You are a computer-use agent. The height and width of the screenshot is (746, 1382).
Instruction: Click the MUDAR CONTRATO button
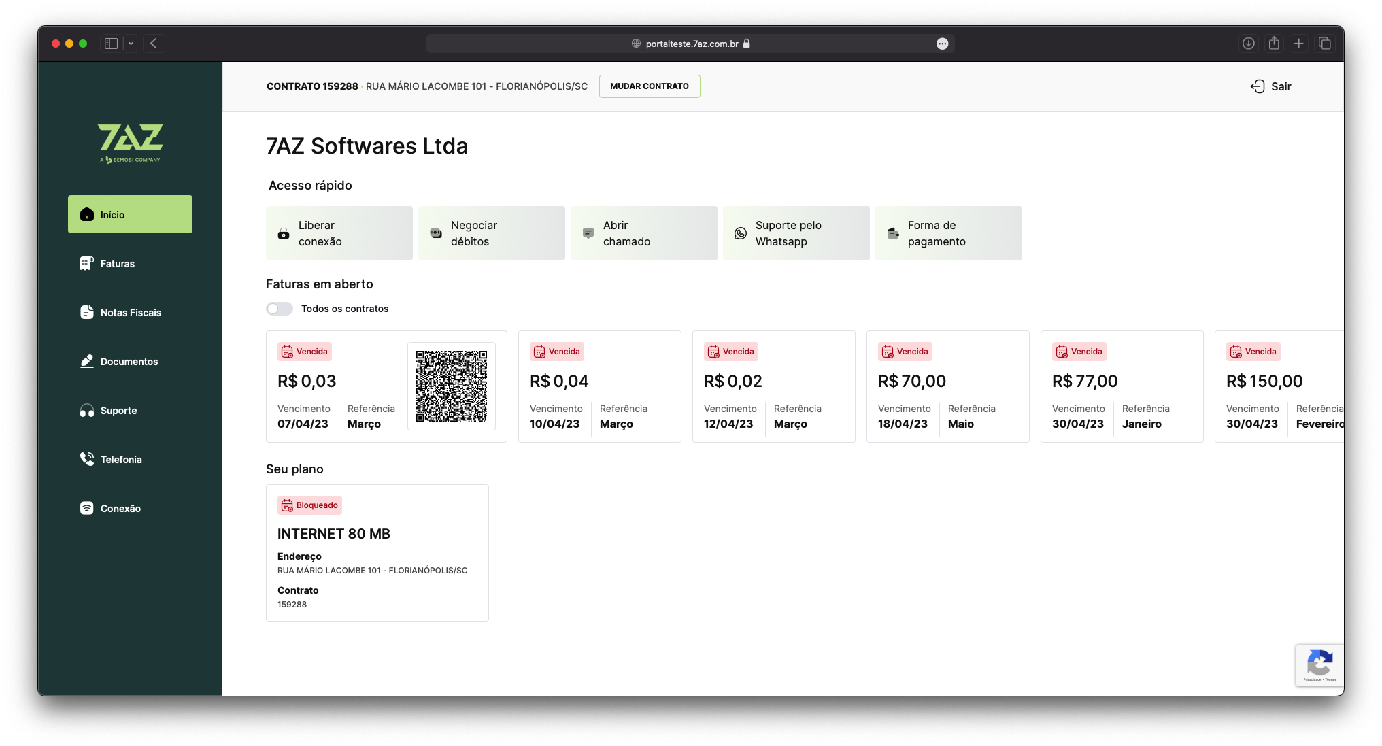point(650,86)
